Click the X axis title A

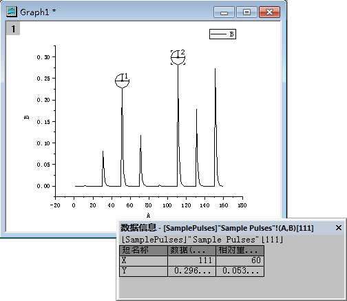tap(148, 216)
